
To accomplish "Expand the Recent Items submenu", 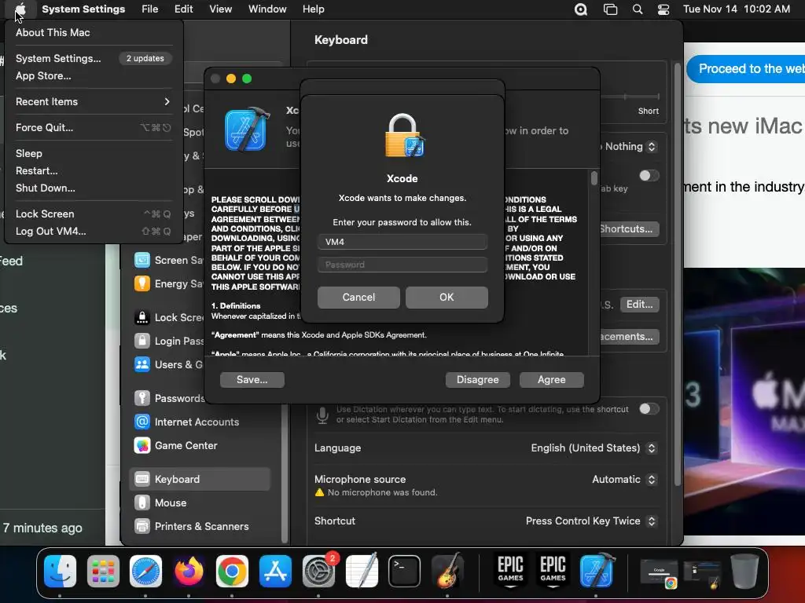I will click(x=93, y=101).
